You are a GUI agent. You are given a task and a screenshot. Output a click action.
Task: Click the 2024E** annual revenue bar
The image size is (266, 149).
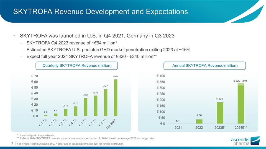click(241, 104)
